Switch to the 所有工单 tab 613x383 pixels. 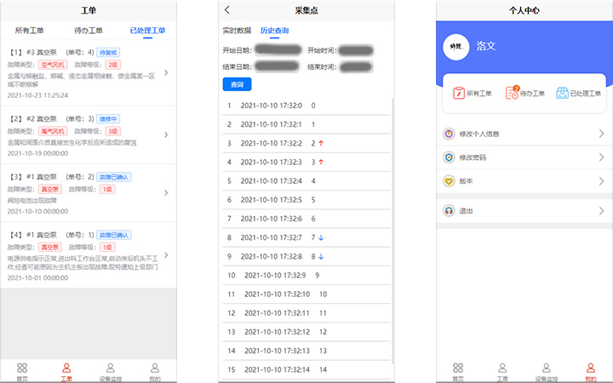point(29,31)
